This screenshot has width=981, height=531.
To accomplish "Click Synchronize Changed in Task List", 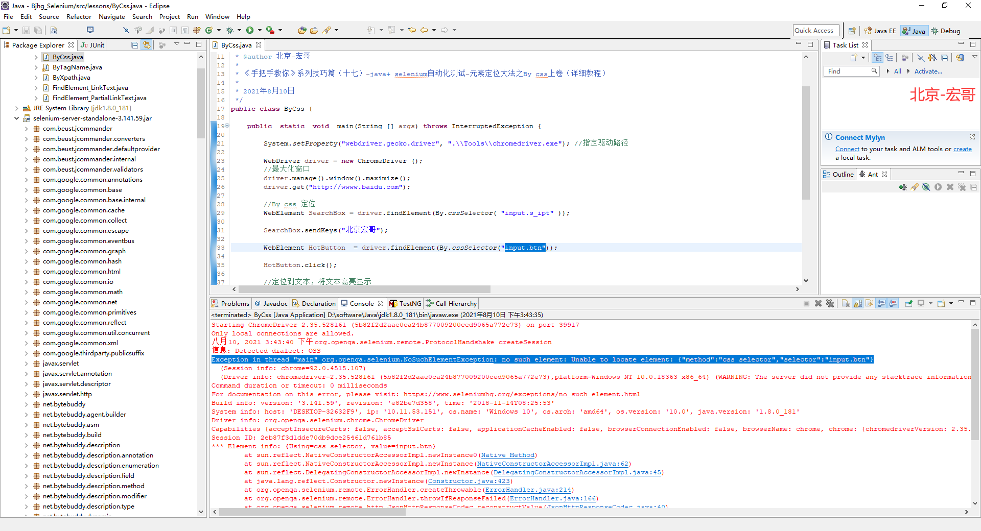I will coord(960,58).
